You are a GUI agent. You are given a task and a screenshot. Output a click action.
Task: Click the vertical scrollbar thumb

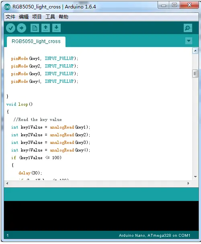point(195,74)
